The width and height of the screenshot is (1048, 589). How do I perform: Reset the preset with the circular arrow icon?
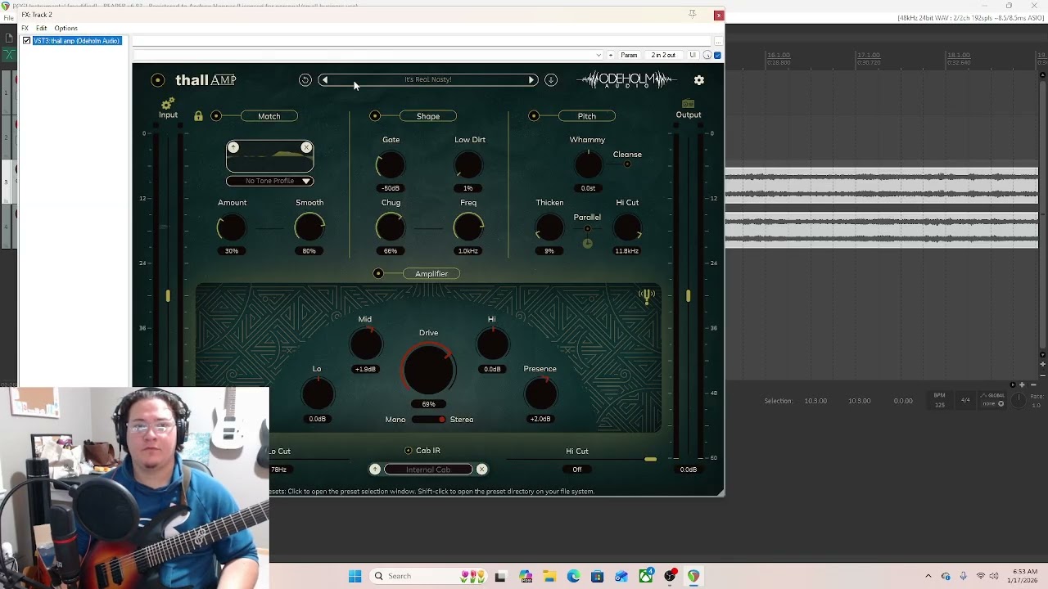pos(305,80)
